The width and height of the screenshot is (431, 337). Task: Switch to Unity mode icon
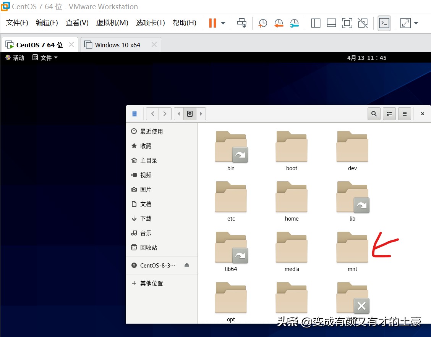(363, 23)
